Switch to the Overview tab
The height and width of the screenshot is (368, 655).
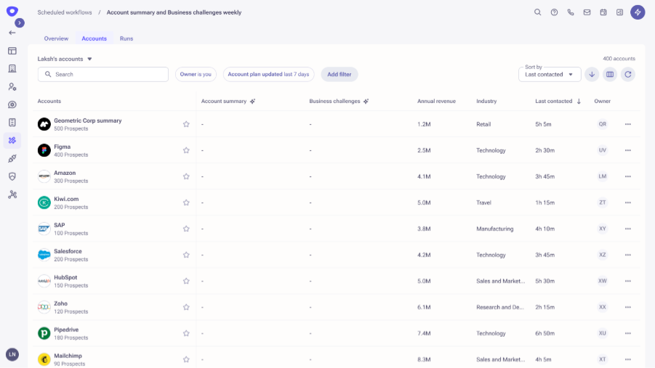coord(56,38)
